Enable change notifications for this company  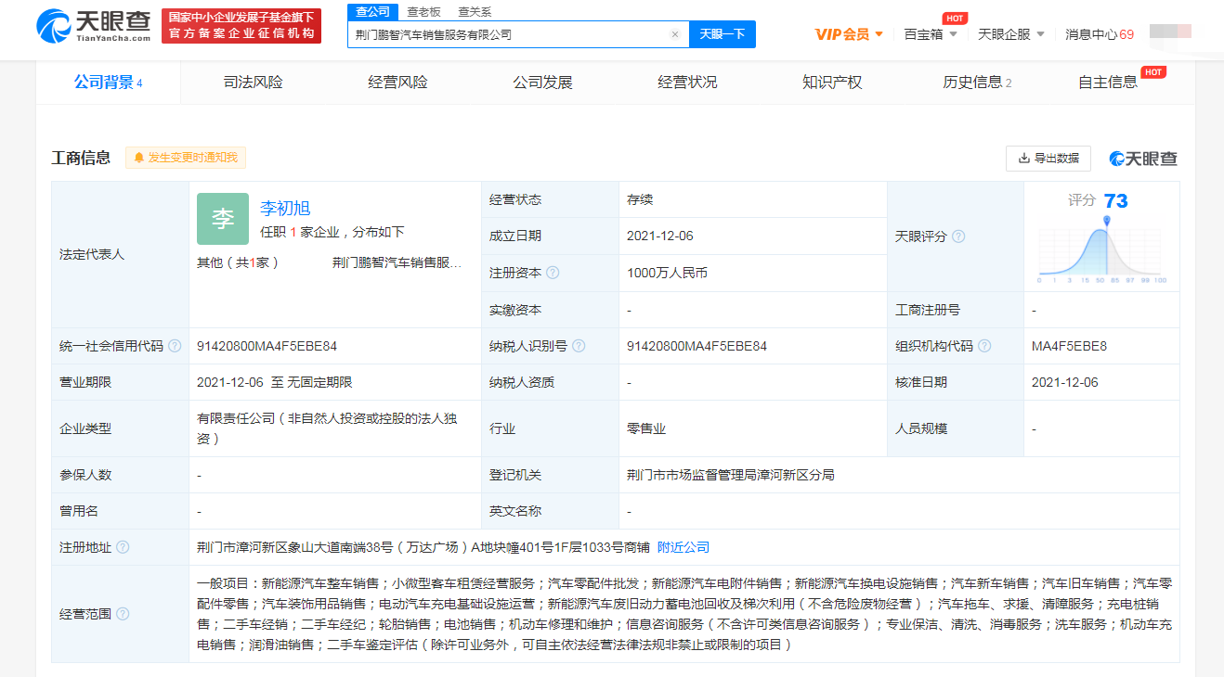pyautogui.click(x=186, y=157)
